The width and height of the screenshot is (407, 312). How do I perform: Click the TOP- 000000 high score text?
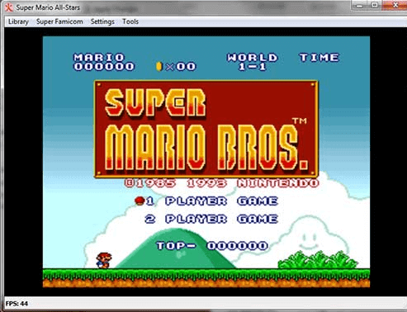pos(212,246)
